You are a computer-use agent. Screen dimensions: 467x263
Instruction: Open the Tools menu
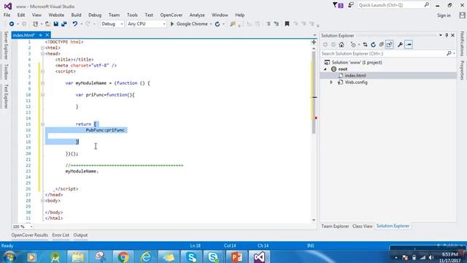pos(132,15)
